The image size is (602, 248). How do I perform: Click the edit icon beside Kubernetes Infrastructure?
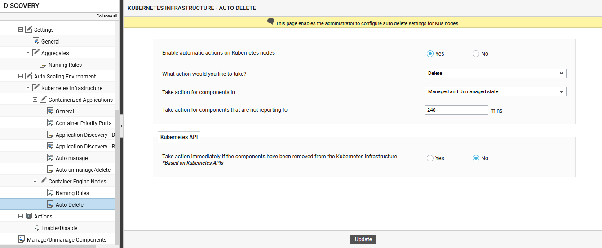(x=36, y=88)
